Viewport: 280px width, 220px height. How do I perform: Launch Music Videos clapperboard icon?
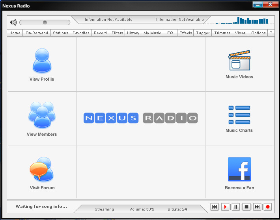[x=239, y=60]
